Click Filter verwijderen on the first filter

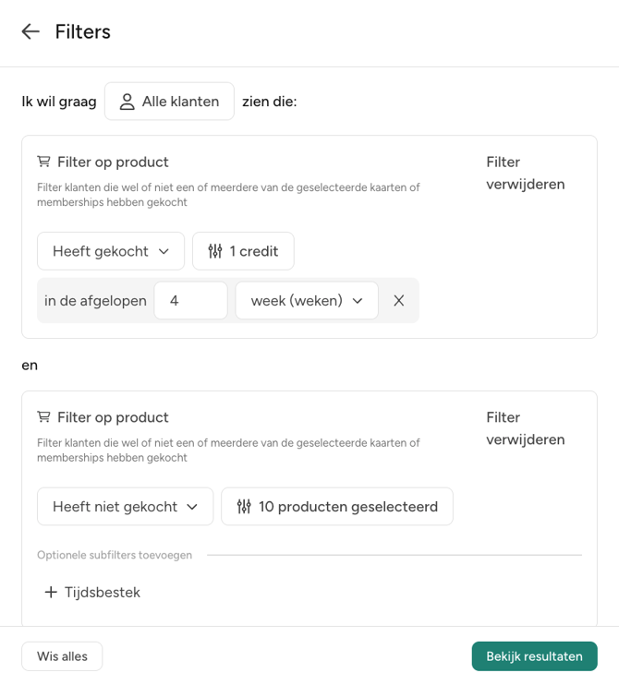pyautogui.click(x=525, y=173)
